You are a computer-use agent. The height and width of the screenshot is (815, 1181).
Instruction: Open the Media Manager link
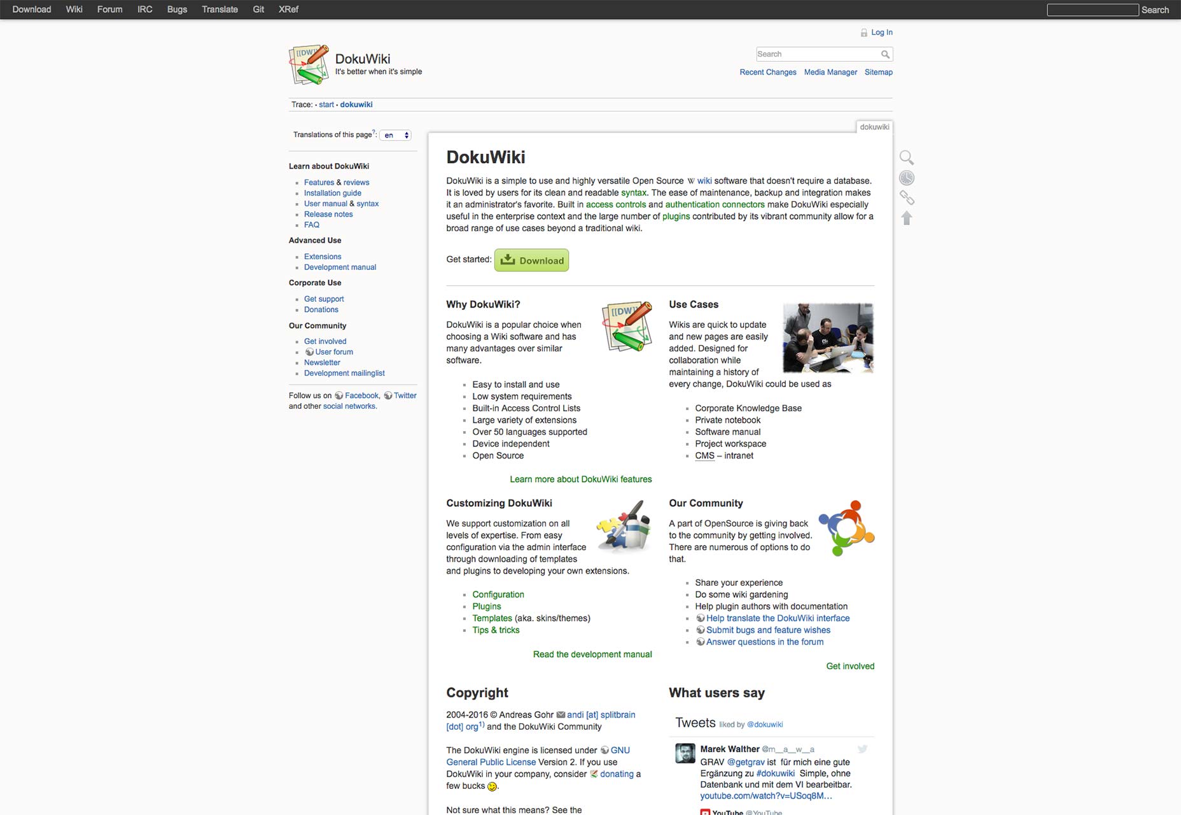830,72
